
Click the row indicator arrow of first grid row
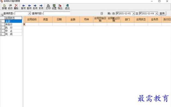click(x=24, y=24)
